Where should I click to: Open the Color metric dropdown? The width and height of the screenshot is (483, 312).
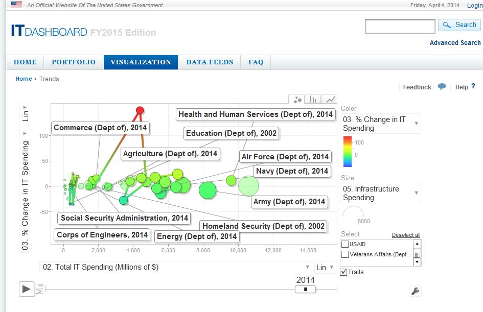[x=380, y=124]
